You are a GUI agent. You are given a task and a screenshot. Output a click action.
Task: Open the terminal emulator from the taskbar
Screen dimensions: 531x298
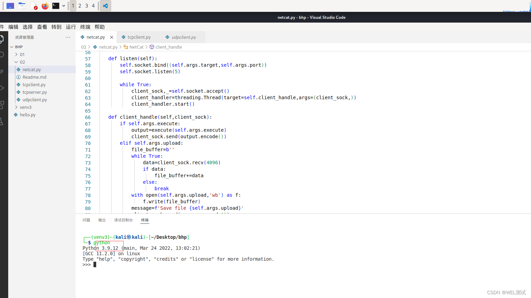[x=56, y=6]
